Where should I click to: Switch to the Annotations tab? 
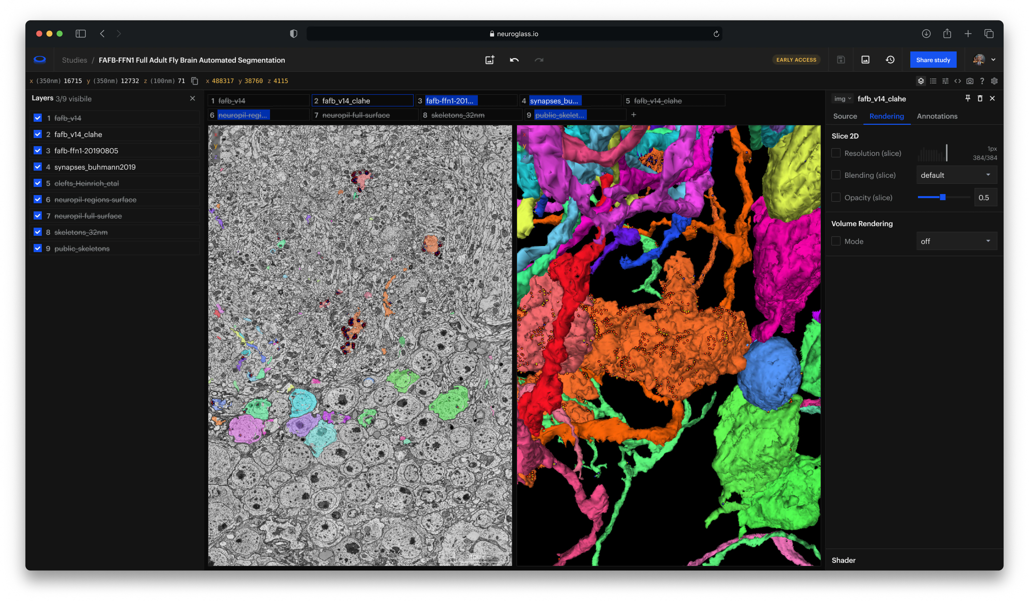937,116
